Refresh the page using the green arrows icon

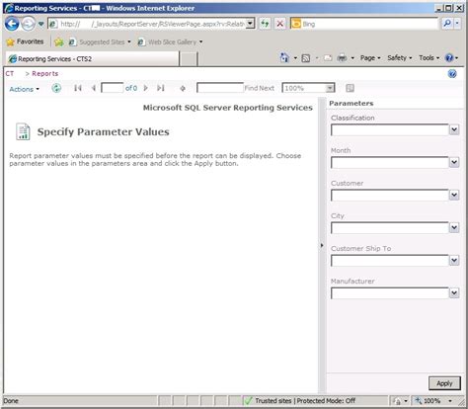point(265,24)
